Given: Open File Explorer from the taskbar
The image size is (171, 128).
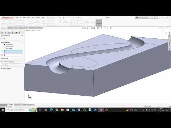Looking at the screenshot, I should pyautogui.click(x=62, y=110).
